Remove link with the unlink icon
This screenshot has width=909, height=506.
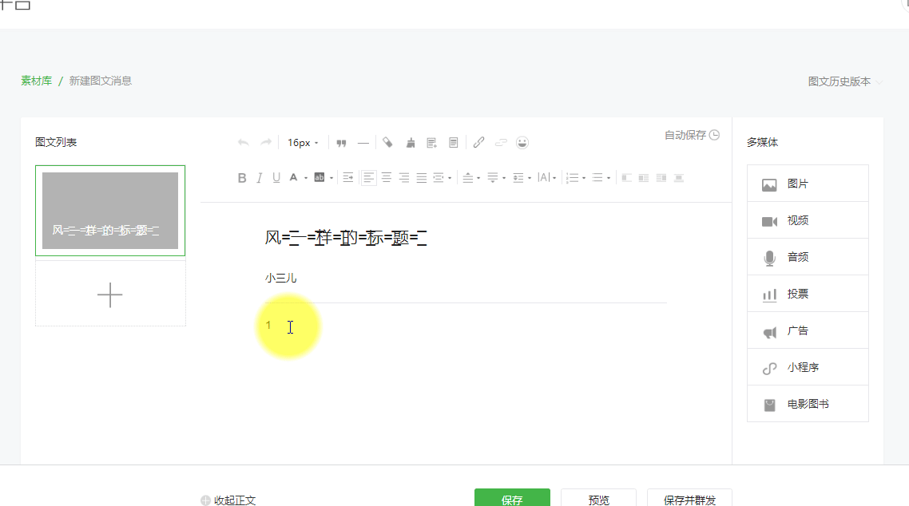[x=501, y=142]
